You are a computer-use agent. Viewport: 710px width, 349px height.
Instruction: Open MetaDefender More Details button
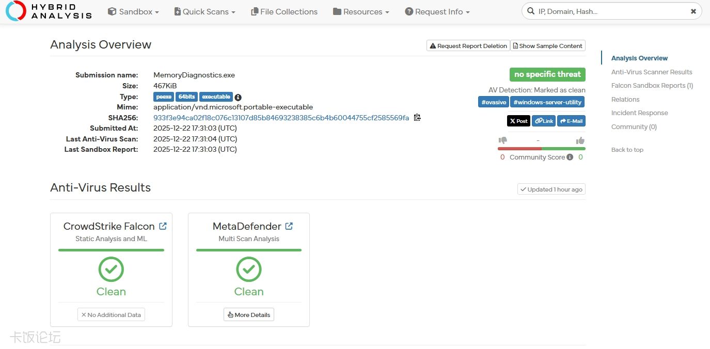pos(249,315)
